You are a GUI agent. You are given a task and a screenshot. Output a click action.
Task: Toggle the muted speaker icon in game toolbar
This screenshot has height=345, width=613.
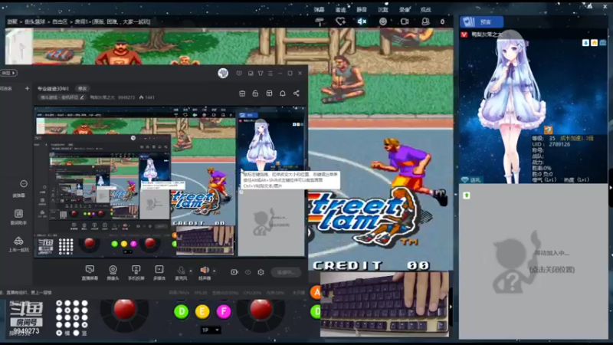362,21
